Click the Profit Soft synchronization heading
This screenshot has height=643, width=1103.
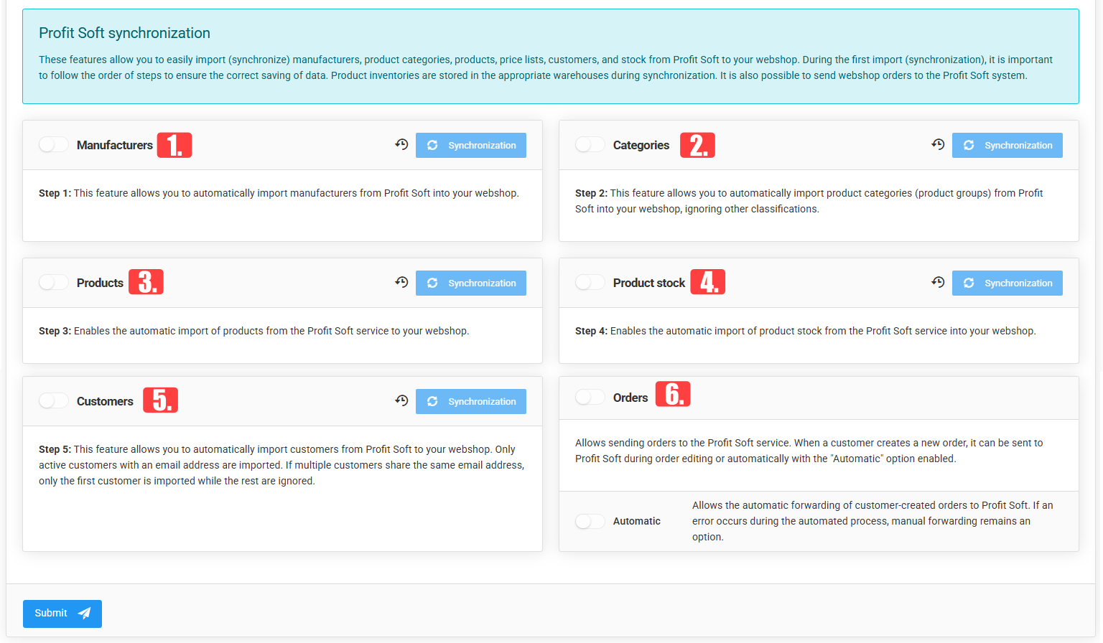(124, 33)
